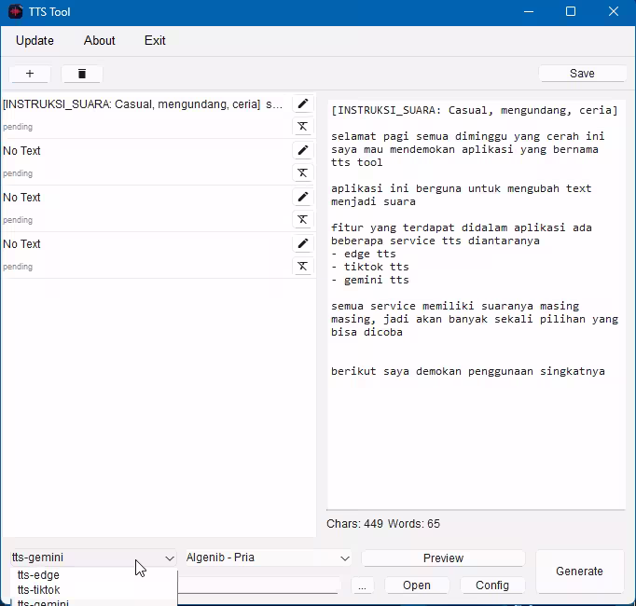The image size is (636, 606).
Task: Expand the Algenib - Pria voice dropdown
Action: tap(268, 558)
